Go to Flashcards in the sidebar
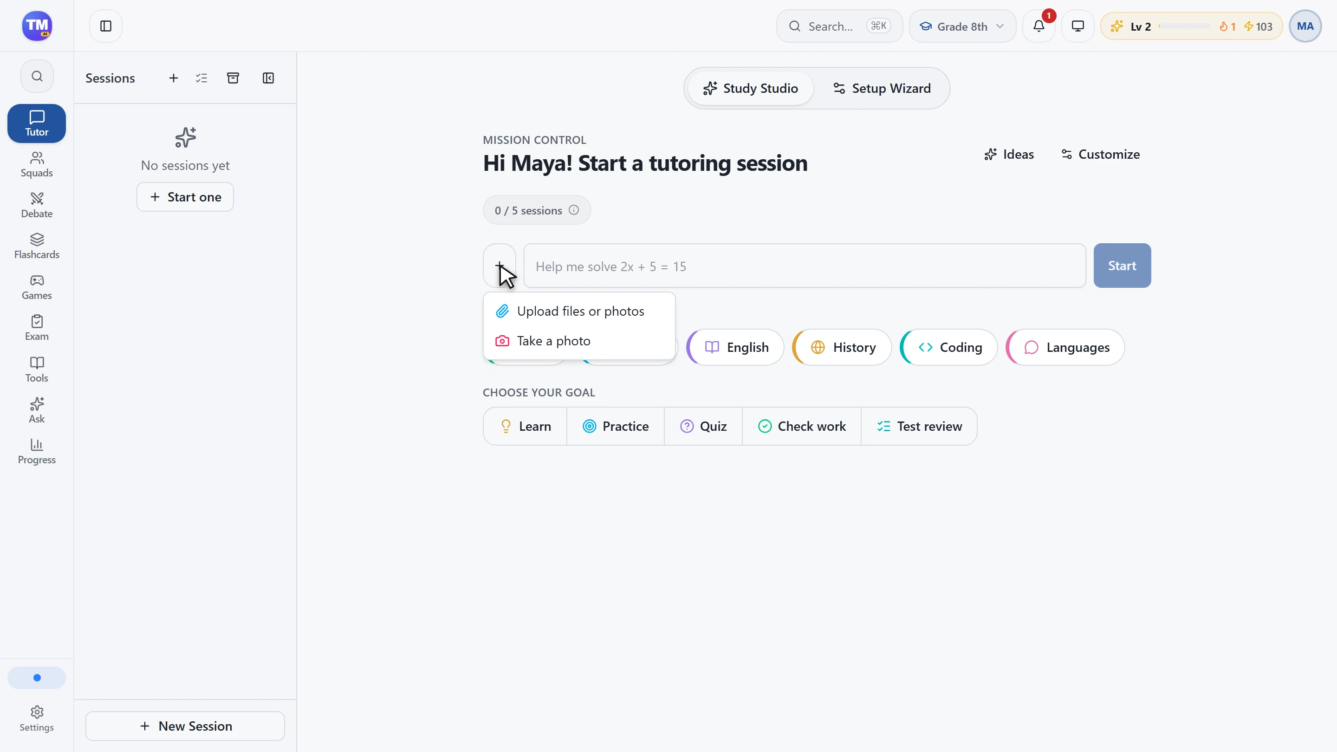1337x752 pixels. [36, 246]
